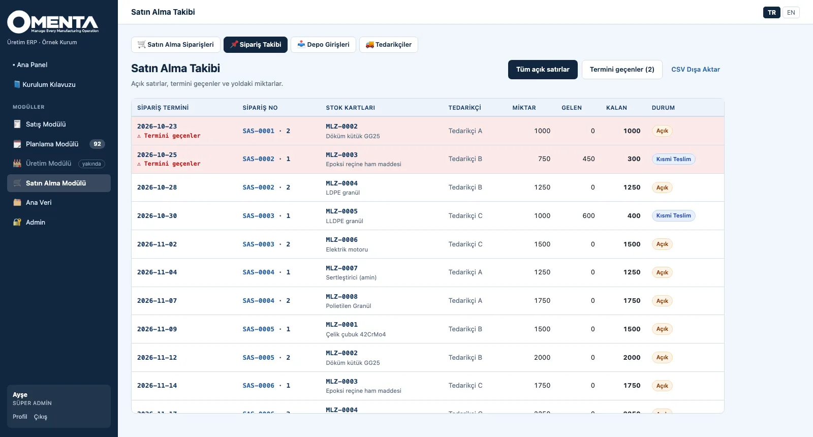The height and width of the screenshot is (437, 813).
Task: Click Kısmi Teslim status for MLZ-0003
Action: [673, 159]
